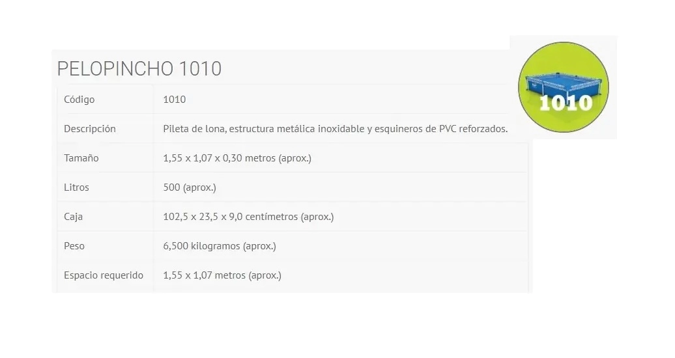Click the 6,500 kilogramos weight value
Image resolution: width=675 pixels, height=358 pixels.
(x=220, y=245)
